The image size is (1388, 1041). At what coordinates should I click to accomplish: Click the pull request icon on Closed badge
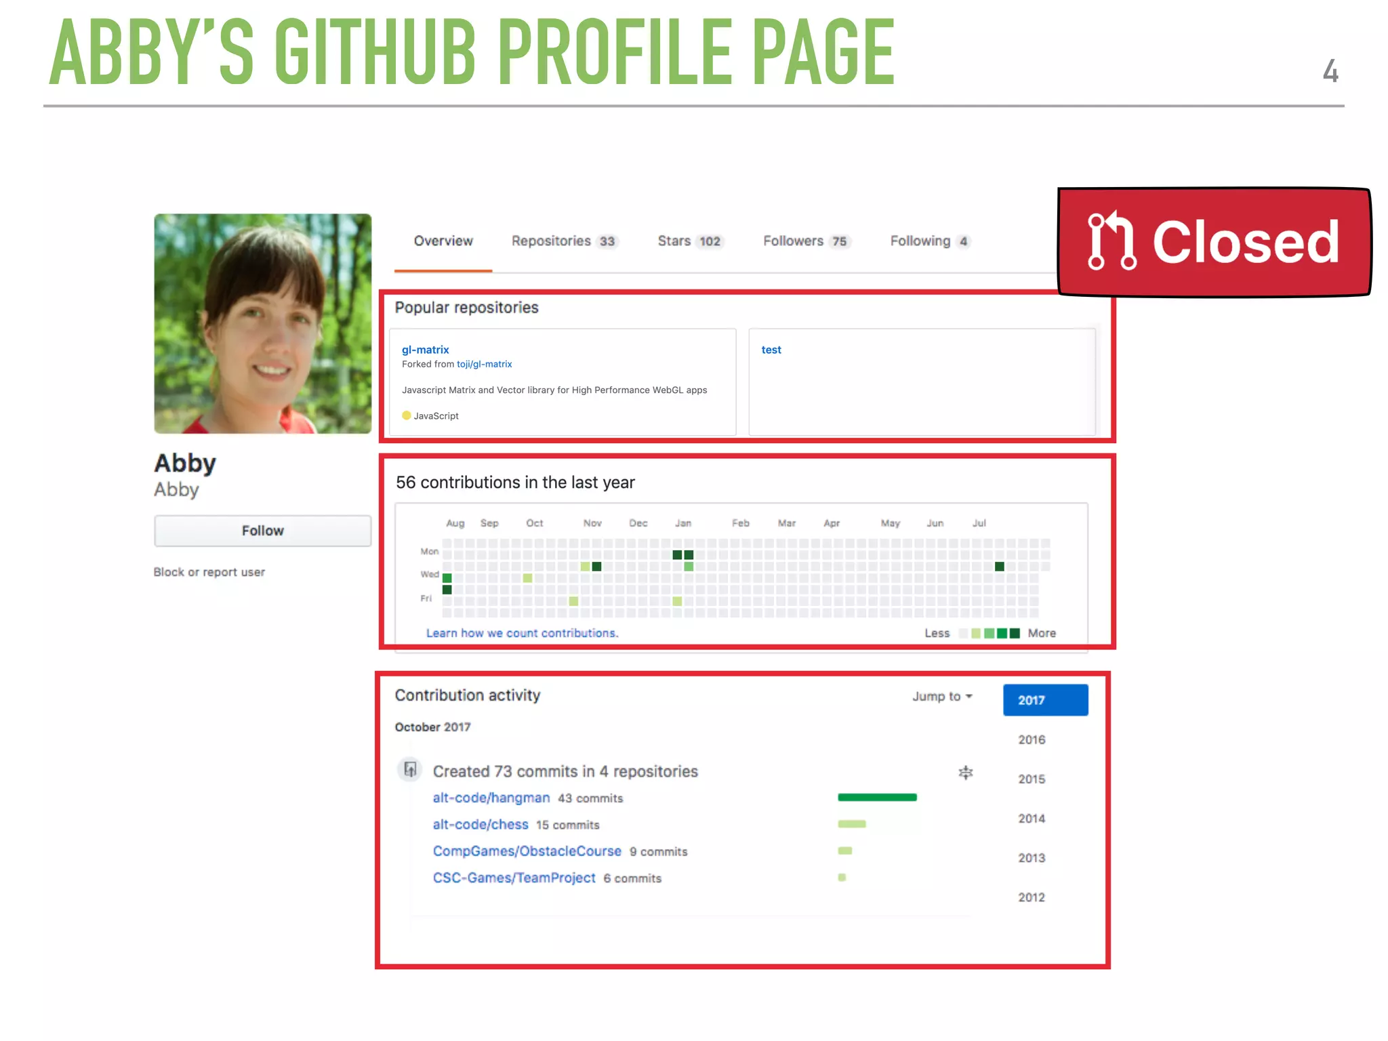(1111, 241)
